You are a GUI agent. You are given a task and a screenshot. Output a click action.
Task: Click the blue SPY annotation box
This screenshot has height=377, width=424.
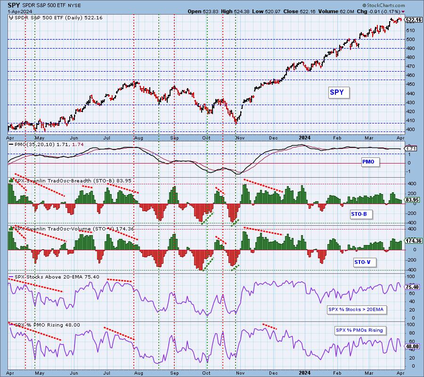pos(339,92)
